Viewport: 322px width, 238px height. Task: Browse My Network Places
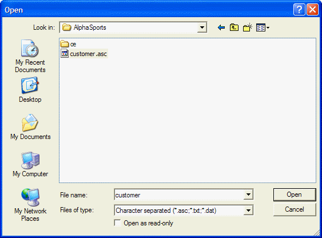pos(30,205)
